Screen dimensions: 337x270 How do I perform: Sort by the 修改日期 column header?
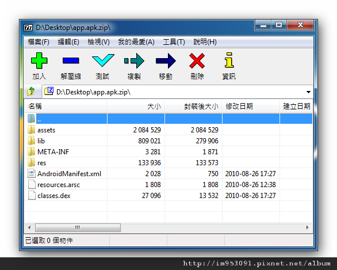251,107
